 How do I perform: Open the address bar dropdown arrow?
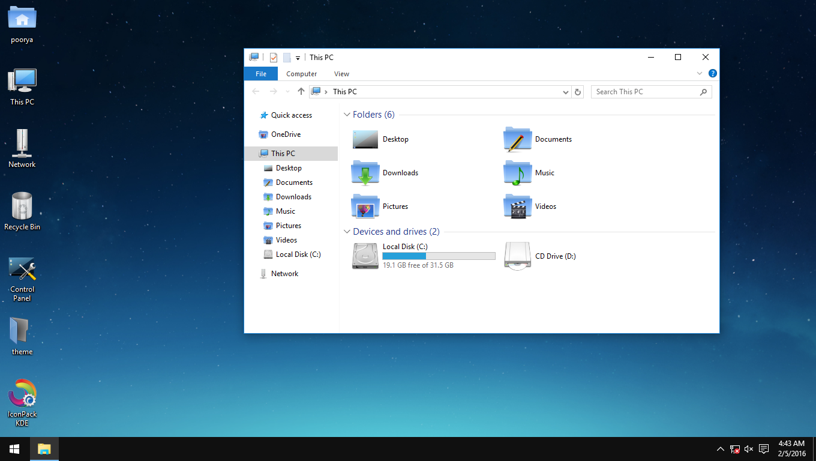(x=565, y=91)
